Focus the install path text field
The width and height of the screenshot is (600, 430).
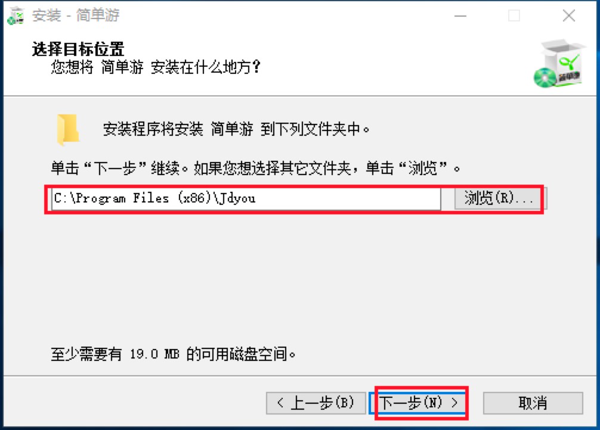point(246,198)
